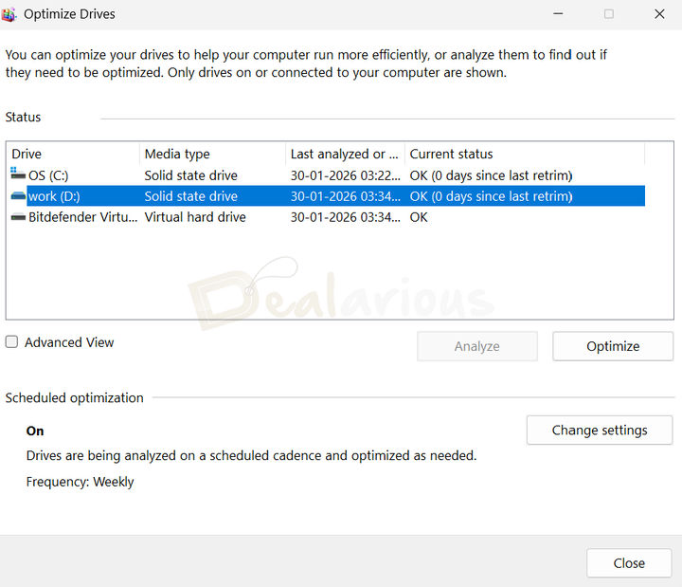Click the Optimize Drives app icon in title bar
Image resolution: width=682 pixels, height=587 pixels.
click(9, 14)
